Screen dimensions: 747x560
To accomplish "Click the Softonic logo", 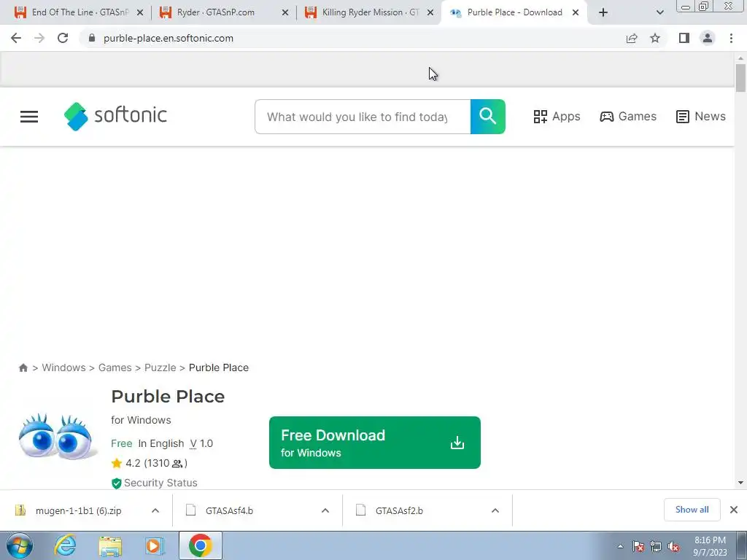I will [x=115, y=116].
